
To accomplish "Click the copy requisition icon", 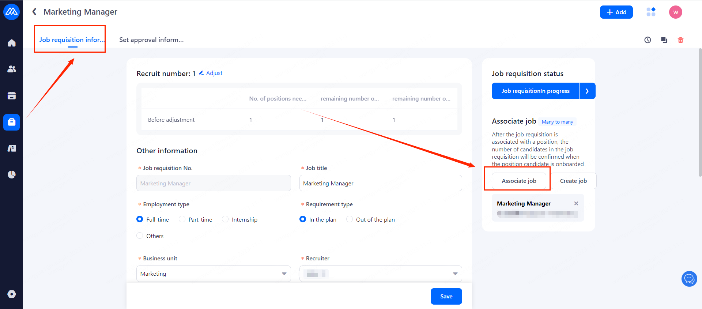I will [x=664, y=40].
